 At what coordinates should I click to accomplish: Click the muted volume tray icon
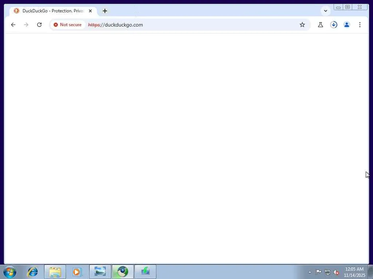click(x=336, y=272)
